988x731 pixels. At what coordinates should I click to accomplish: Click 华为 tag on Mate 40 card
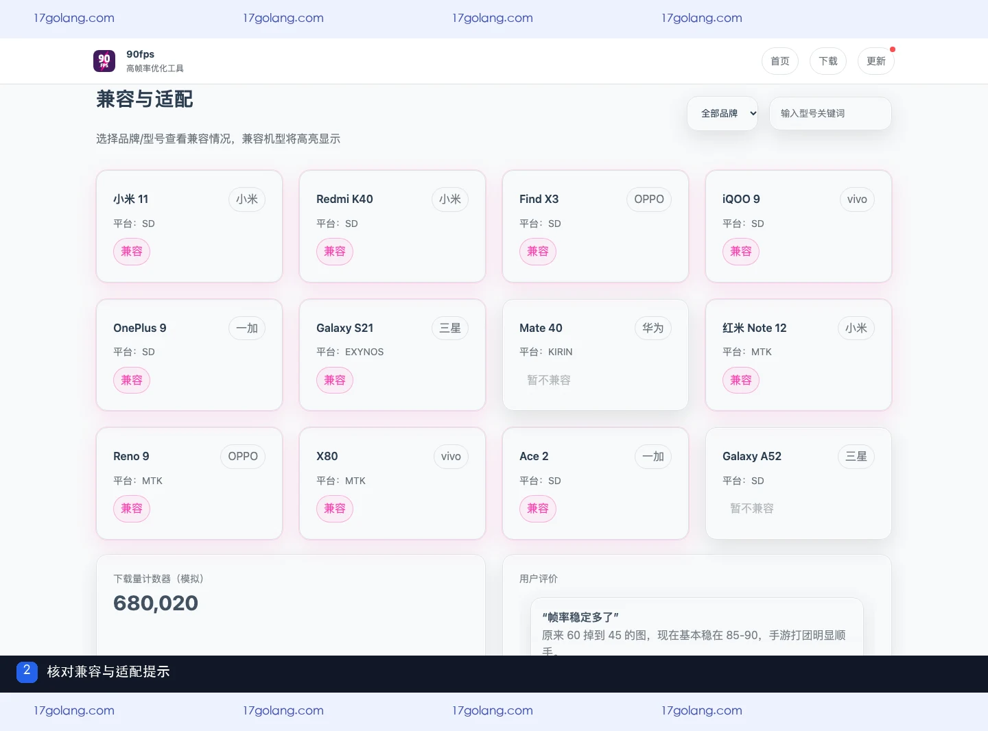[653, 328]
